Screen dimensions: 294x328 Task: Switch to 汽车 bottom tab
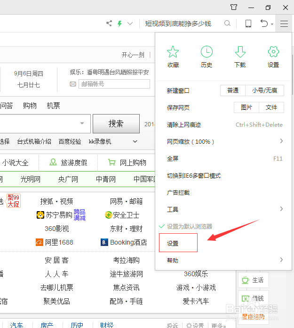16,325
